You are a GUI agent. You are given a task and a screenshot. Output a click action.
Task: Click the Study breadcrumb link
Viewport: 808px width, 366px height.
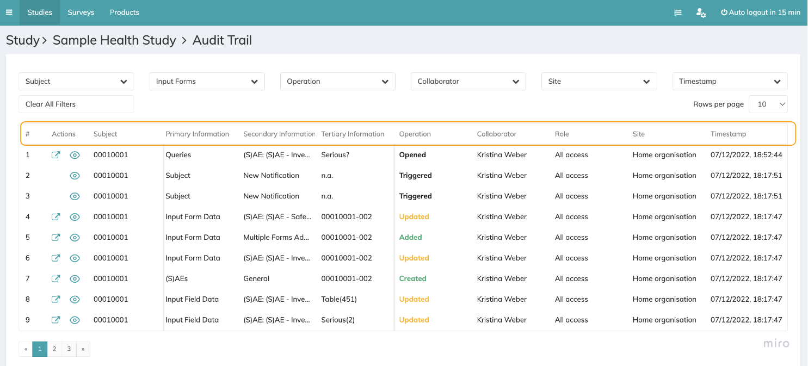(23, 40)
